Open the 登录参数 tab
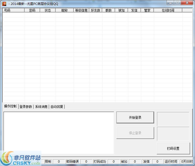195x166 pixels. pyautogui.click(x=26, y=107)
